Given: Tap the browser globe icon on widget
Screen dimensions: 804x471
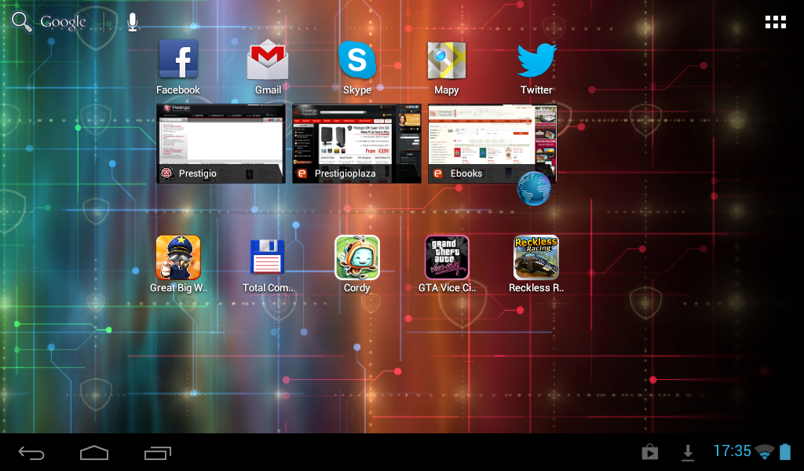Looking at the screenshot, I should coord(534,188).
